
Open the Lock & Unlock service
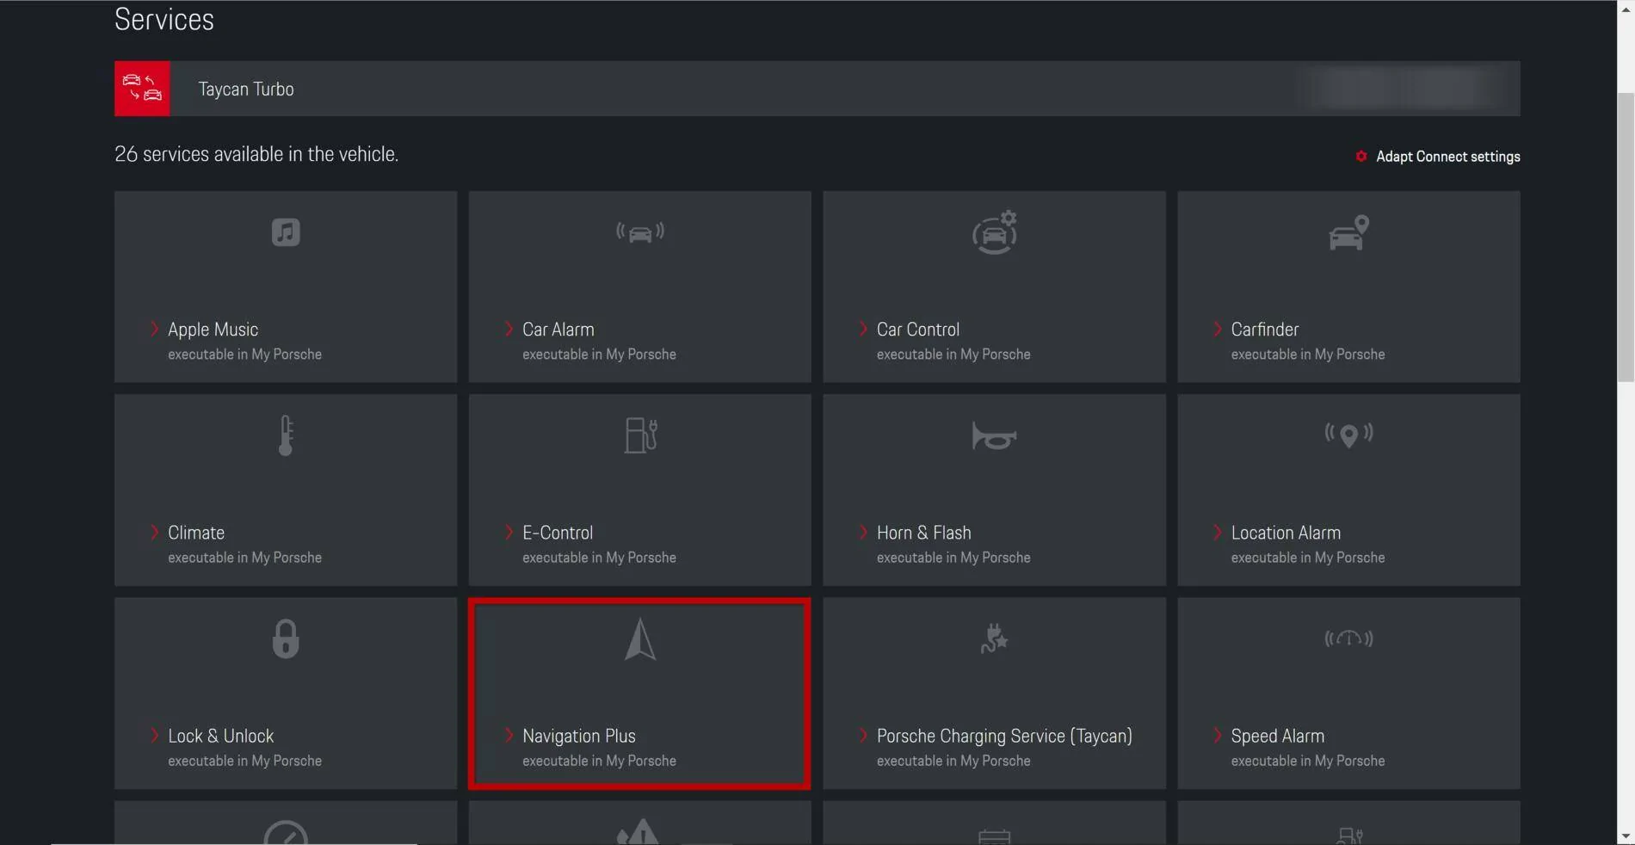(x=286, y=693)
